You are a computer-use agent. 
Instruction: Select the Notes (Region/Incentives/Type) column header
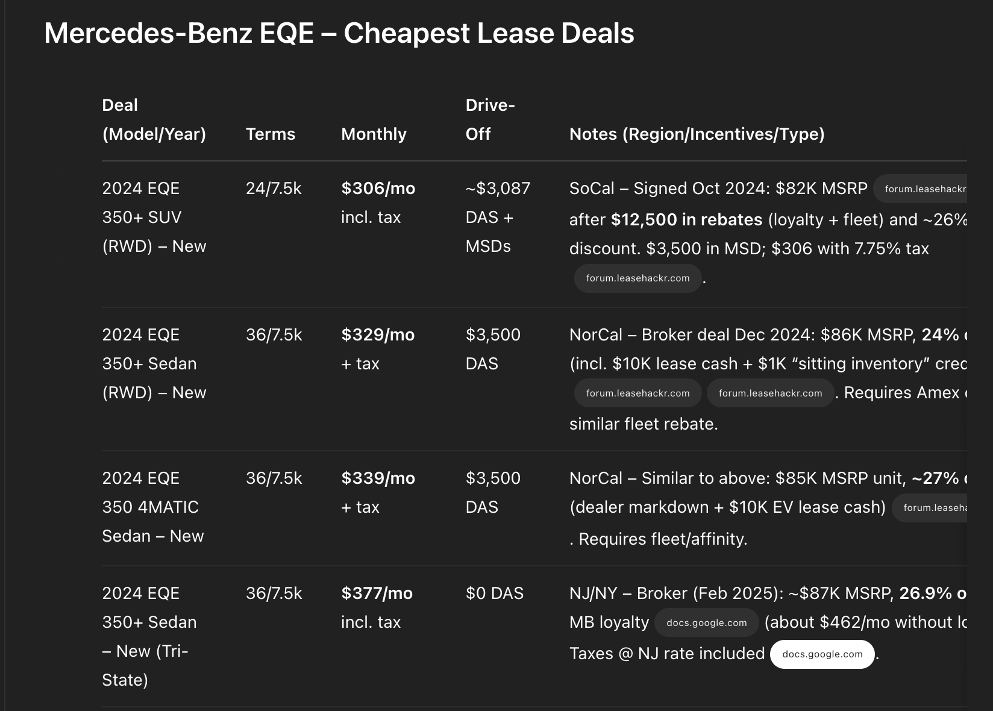697,134
